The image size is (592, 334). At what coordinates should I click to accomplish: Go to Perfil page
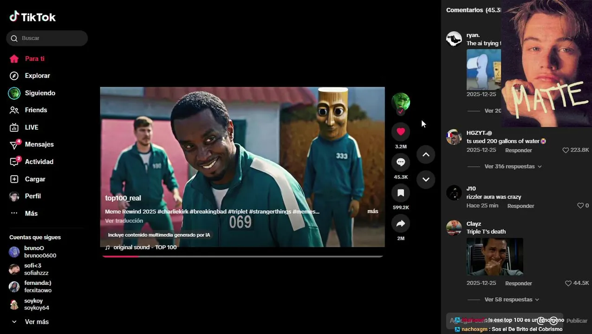(x=33, y=196)
